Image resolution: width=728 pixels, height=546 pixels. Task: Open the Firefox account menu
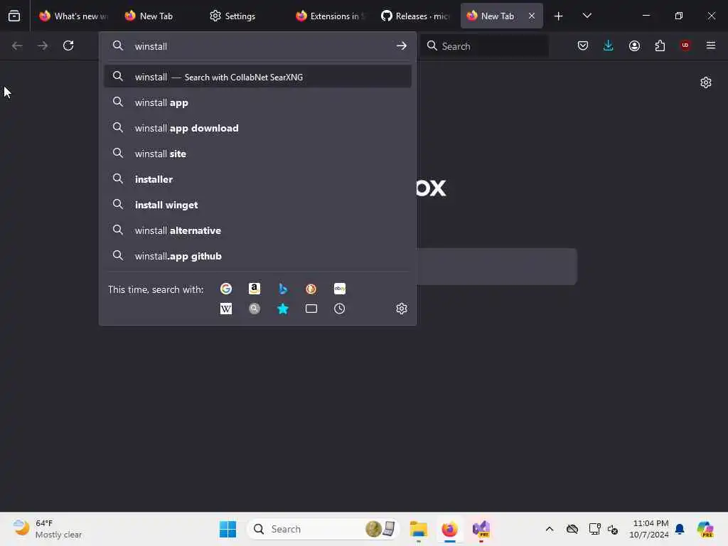(634, 45)
